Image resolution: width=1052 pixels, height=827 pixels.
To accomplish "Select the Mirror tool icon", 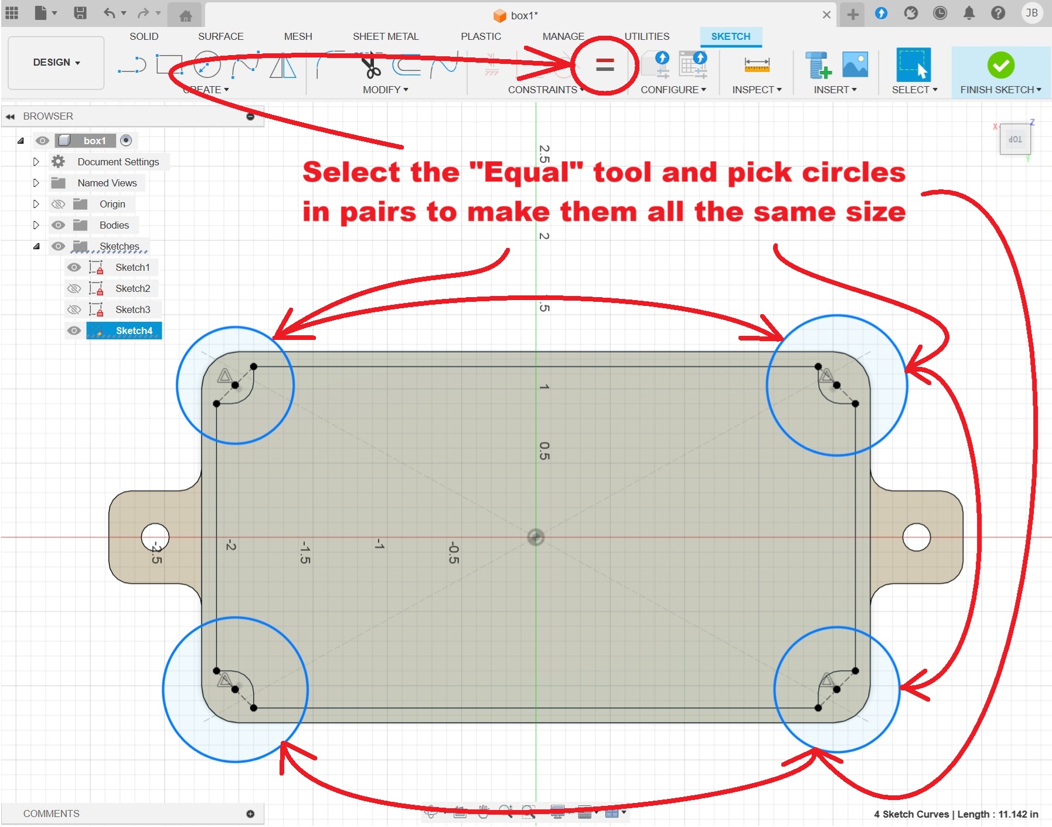I will click(282, 65).
